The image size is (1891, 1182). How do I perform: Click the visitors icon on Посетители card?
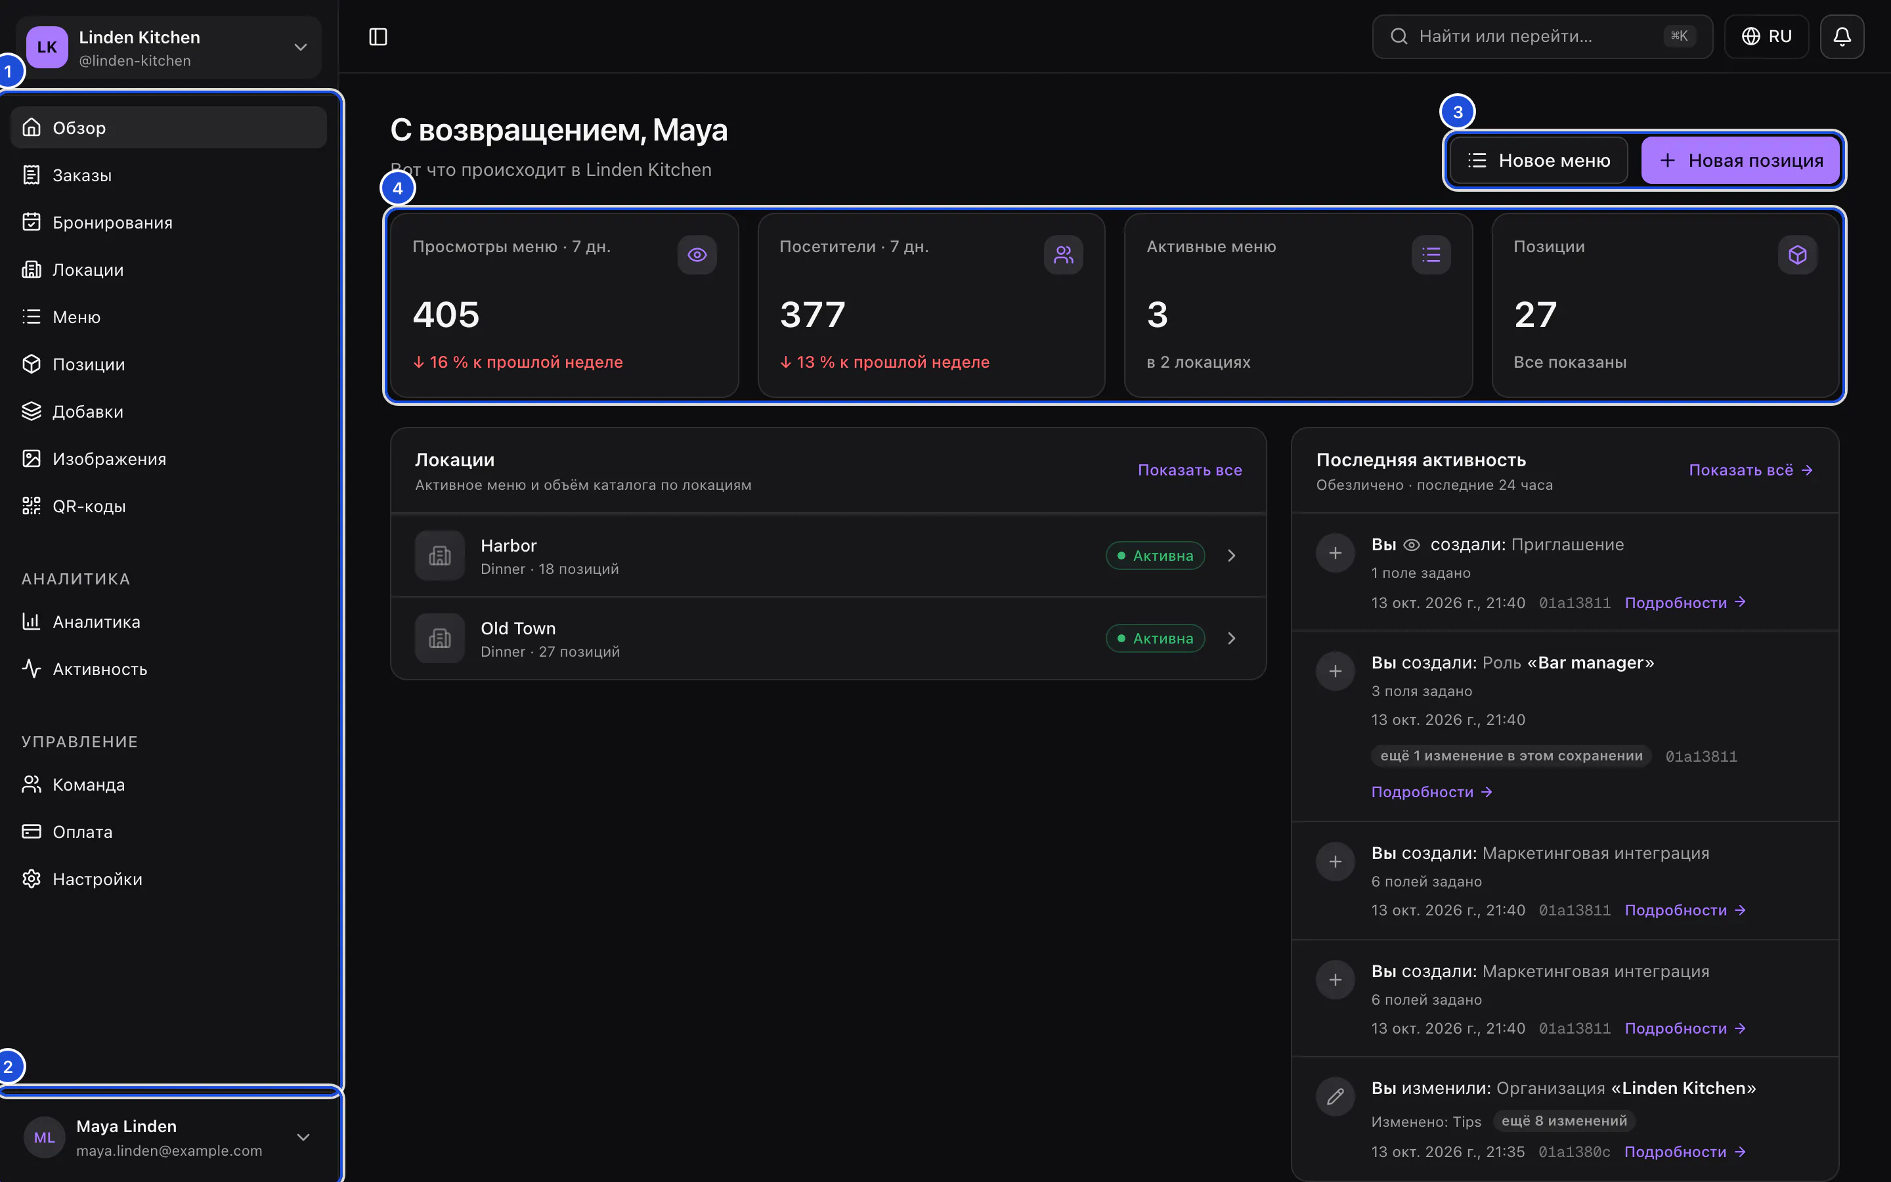(x=1064, y=255)
